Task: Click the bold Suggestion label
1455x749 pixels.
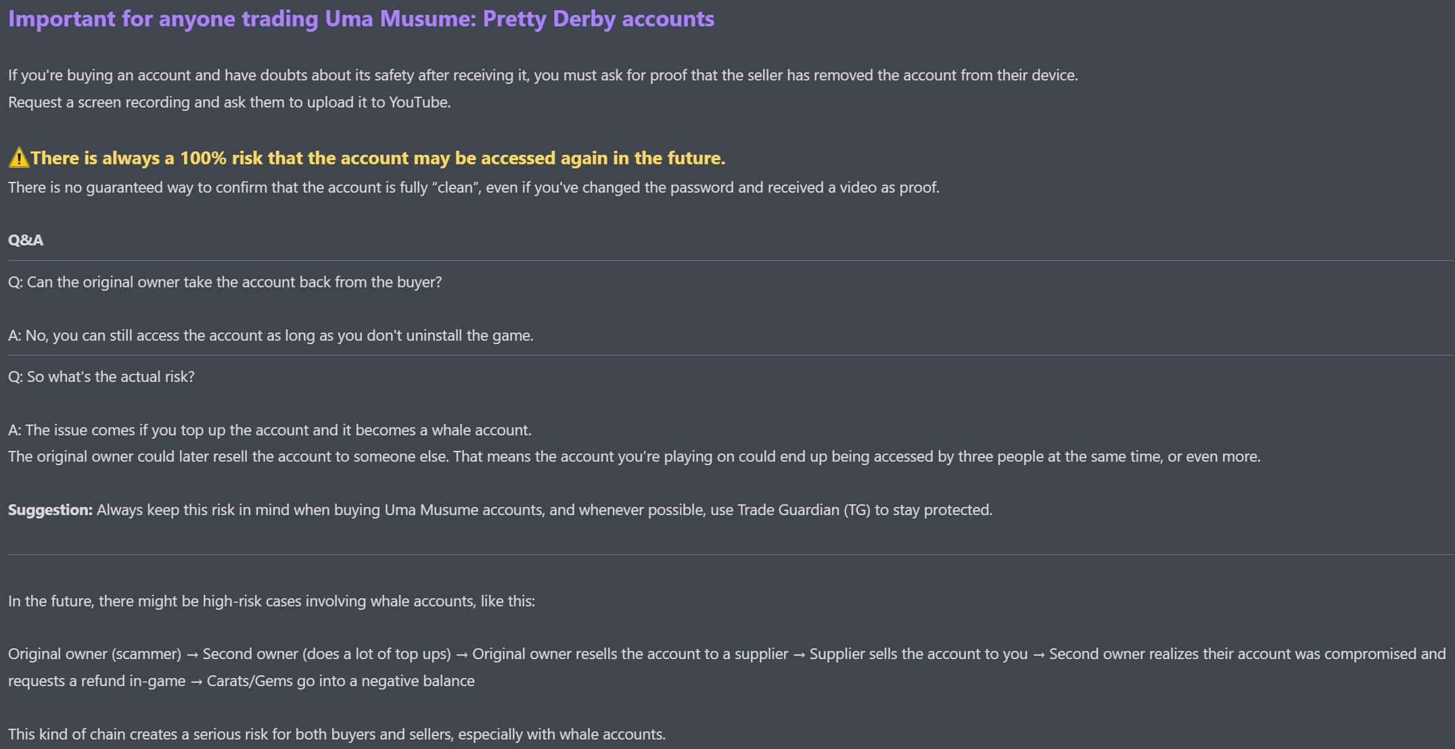Action: coord(50,510)
